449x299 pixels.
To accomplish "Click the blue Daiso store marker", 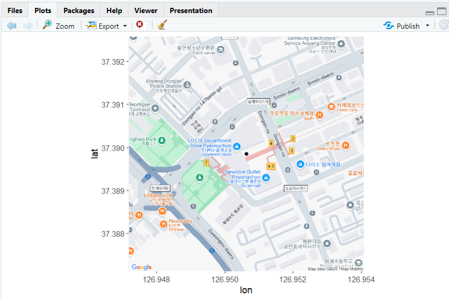I will 300,164.
